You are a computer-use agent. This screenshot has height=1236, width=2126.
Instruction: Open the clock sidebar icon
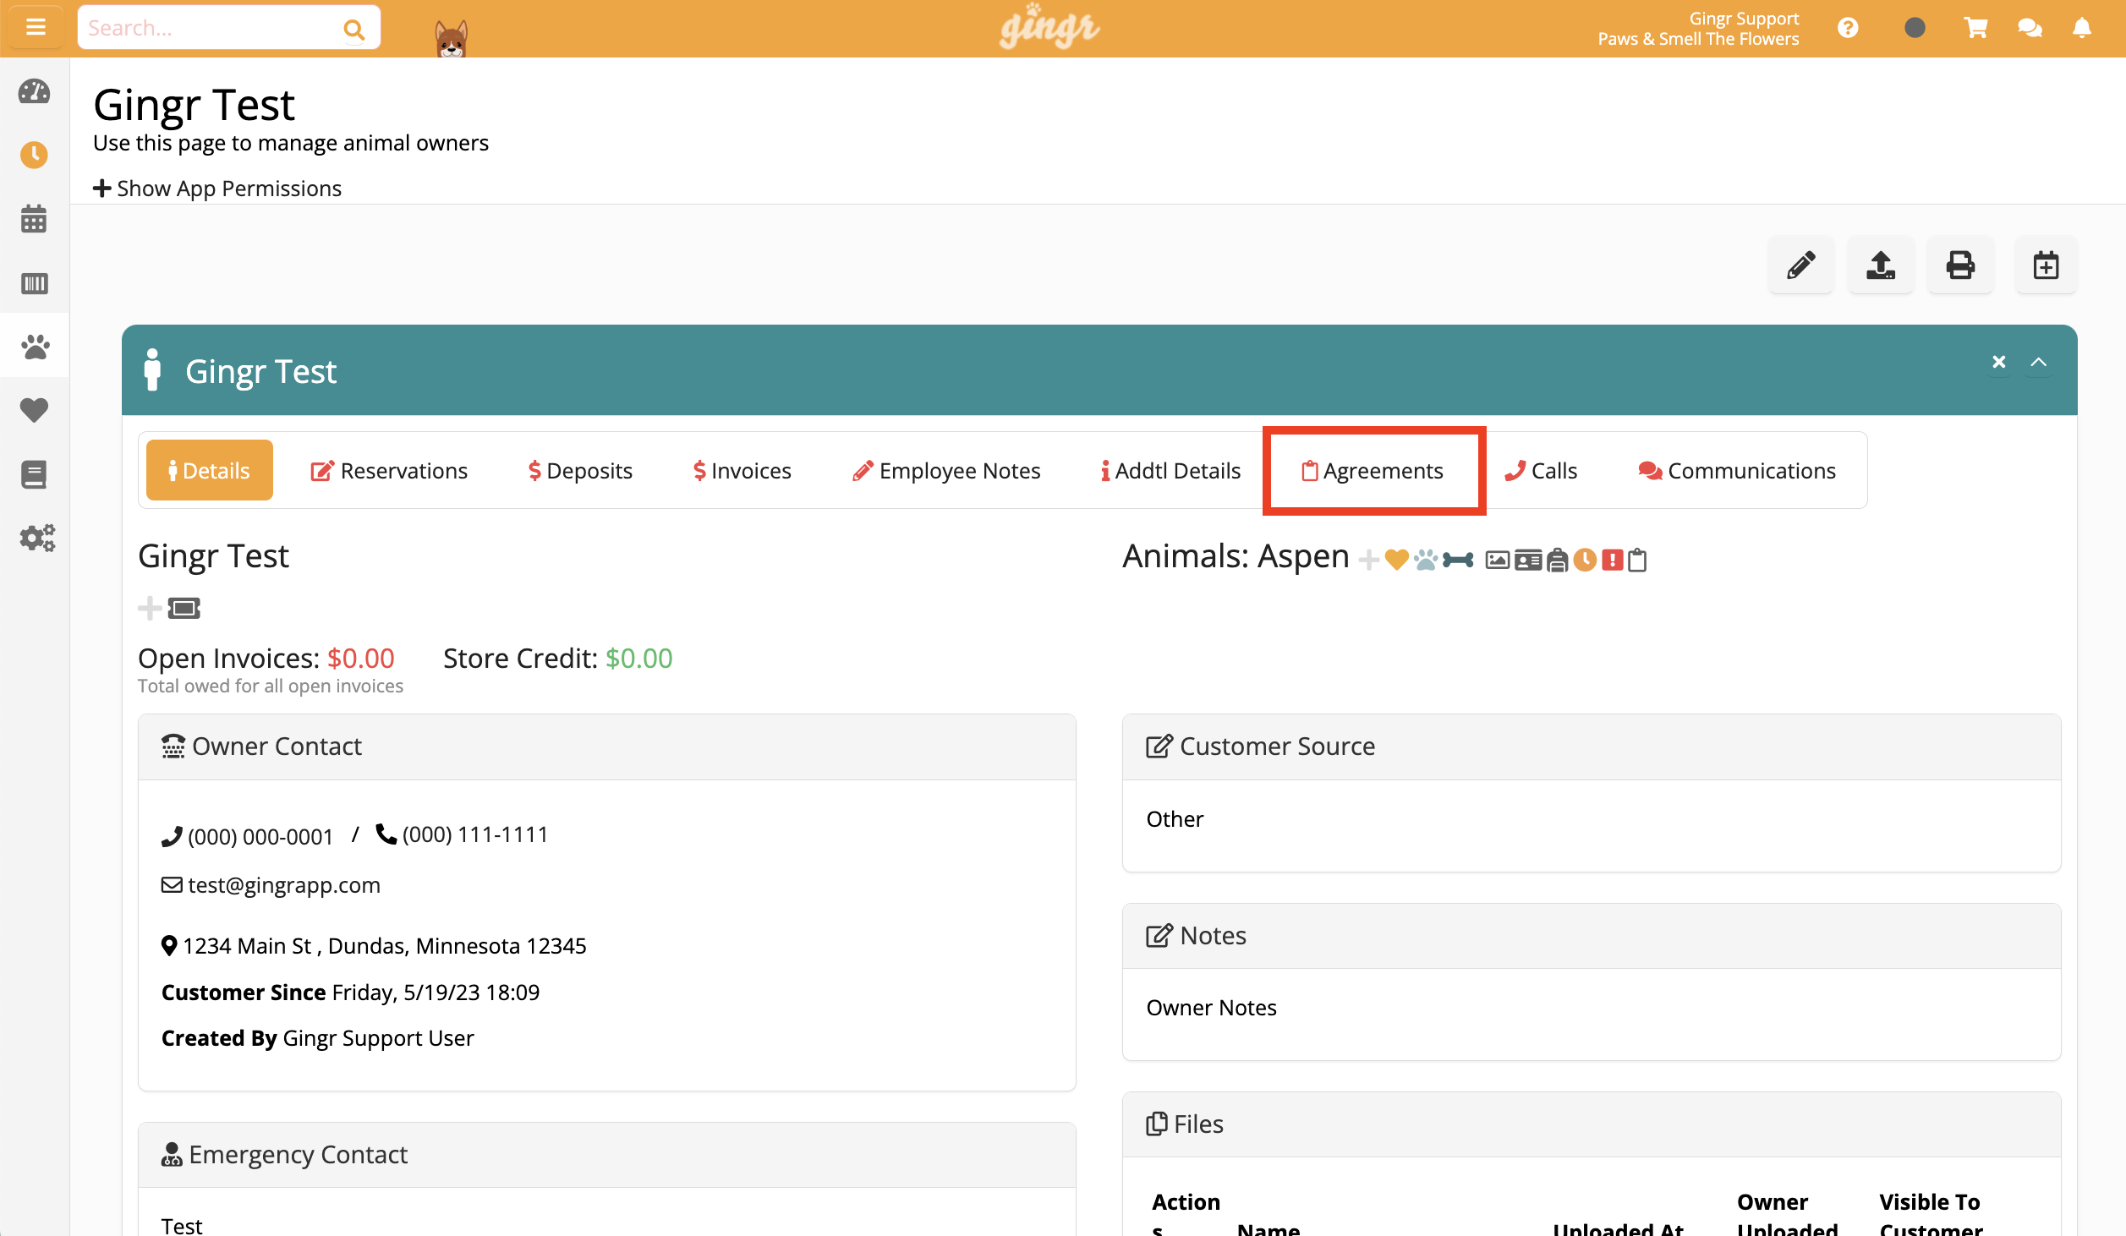[34, 155]
